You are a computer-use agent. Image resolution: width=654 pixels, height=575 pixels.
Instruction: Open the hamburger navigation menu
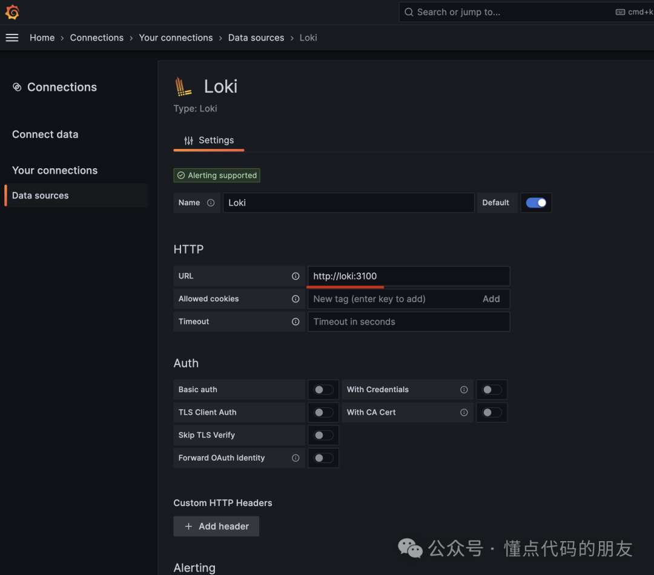pyautogui.click(x=12, y=38)
